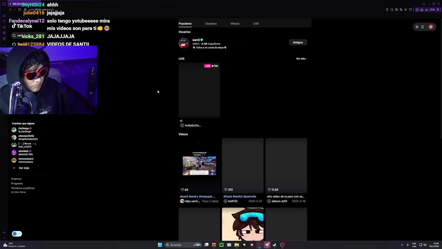Toggle the switch at bottom-left sidebar

[x=17, y=234]
